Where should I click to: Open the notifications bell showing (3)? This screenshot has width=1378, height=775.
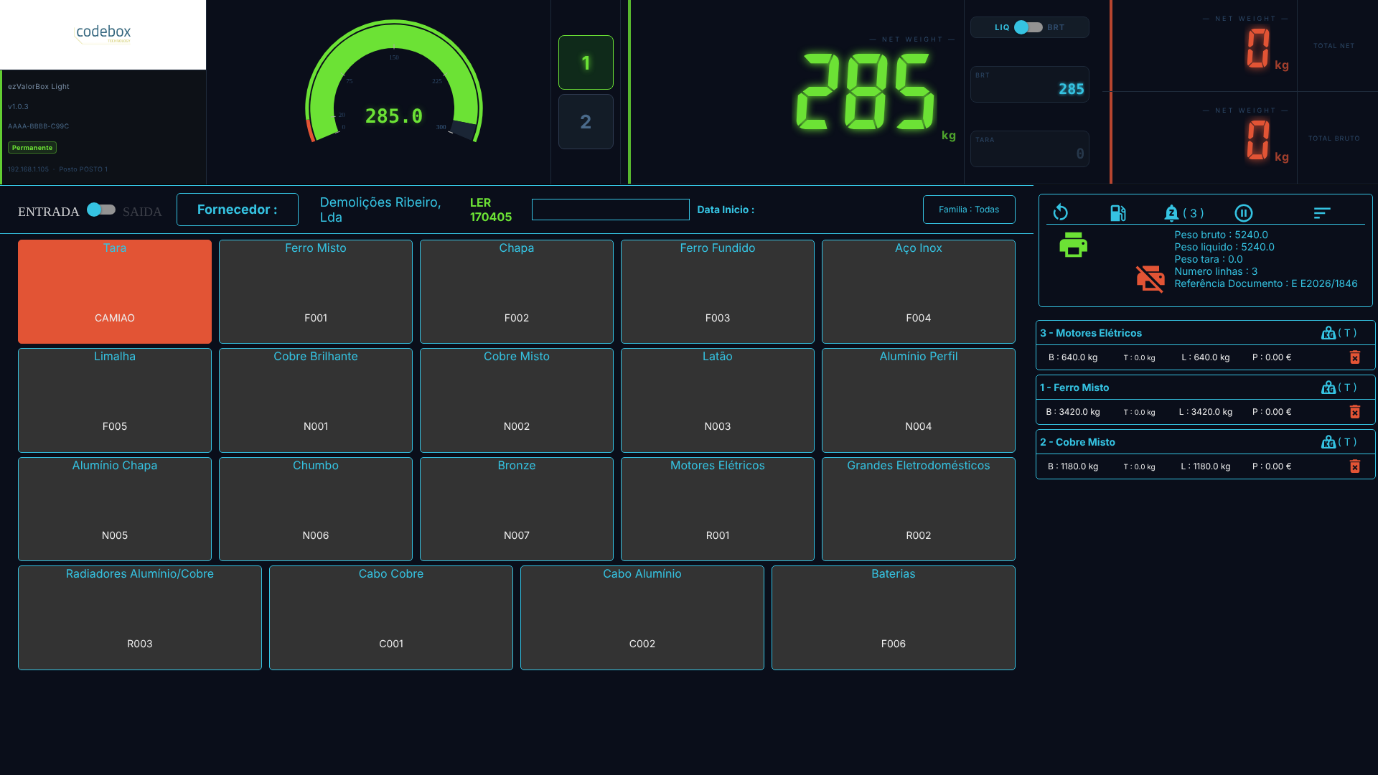pyautogui.click(x=1184, y=212)
